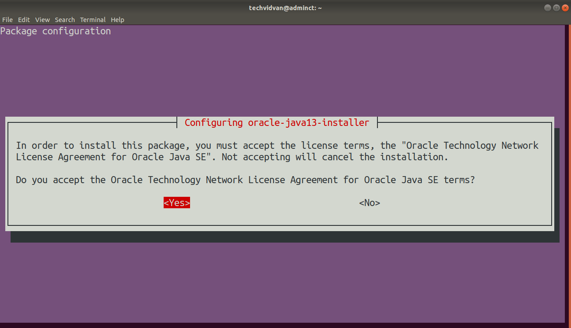Click the Package configuration header text
The width and height of the screenshot is (571, 328).
click(56, 31)
